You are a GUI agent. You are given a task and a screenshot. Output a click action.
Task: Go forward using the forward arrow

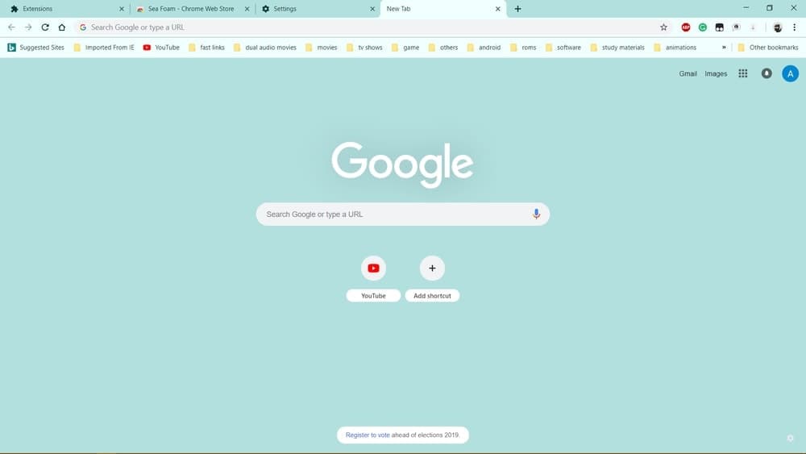click(x=28, y=27)
